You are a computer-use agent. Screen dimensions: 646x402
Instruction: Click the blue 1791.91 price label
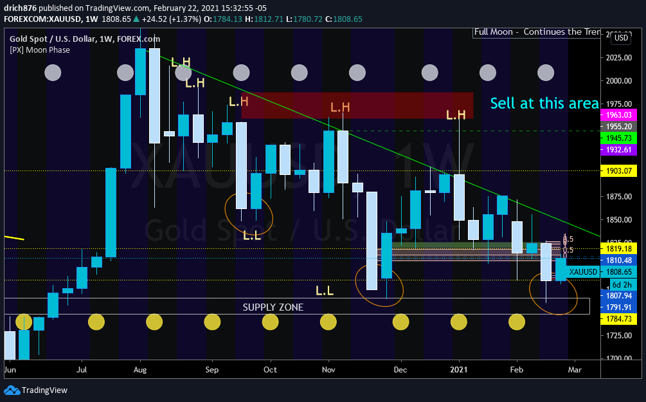pyautogui.click(x=618, y=307)
